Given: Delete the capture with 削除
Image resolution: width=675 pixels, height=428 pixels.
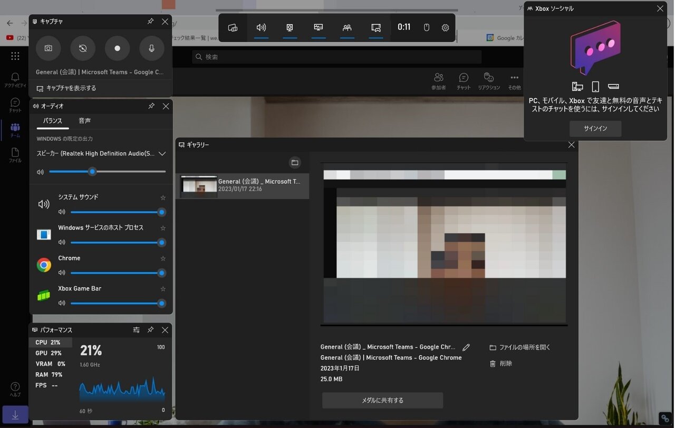Looking at the screenshot, I should click(501, 364).
